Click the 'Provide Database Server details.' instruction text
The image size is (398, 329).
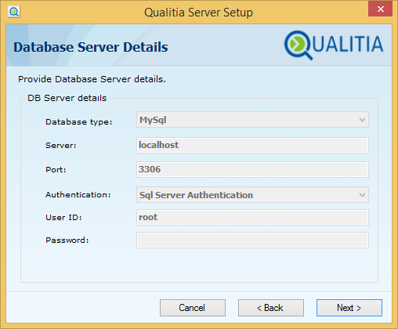tap(92, 79)
